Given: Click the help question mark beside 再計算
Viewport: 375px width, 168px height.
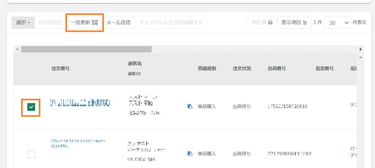Looking at the screenshot, I should pos(270,23).
